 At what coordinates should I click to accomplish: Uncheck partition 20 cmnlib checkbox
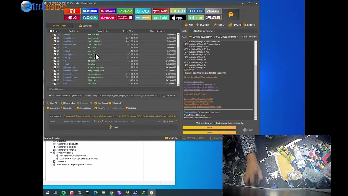(55, 35)
